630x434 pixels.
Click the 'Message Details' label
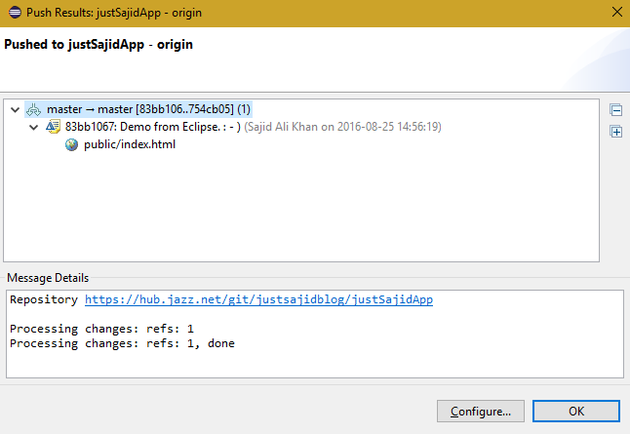(48, 278)
